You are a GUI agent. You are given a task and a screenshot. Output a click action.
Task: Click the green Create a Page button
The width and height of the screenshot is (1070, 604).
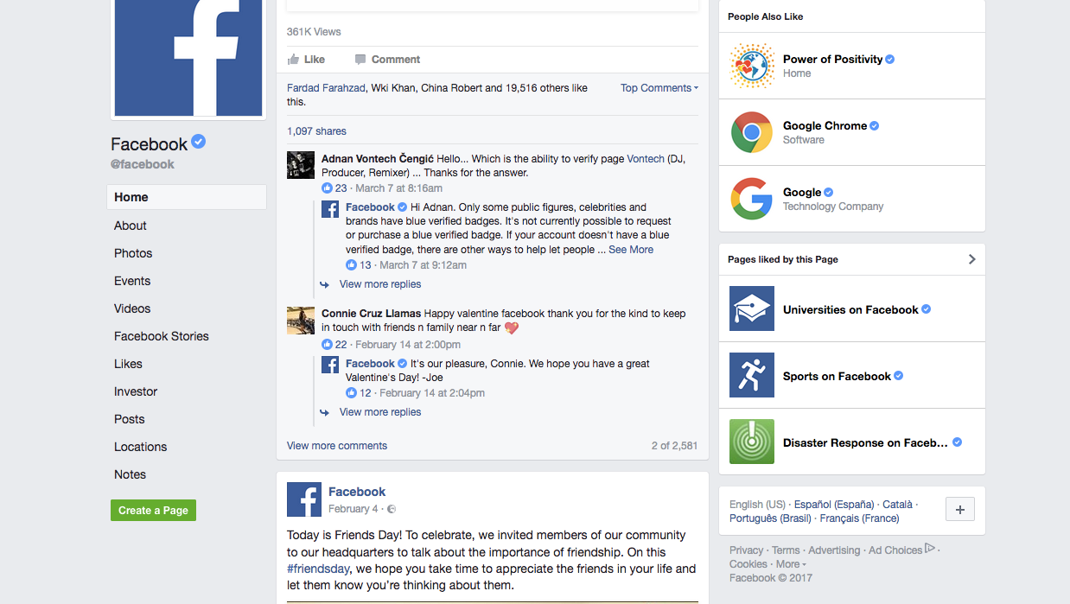tap(153, 511)
